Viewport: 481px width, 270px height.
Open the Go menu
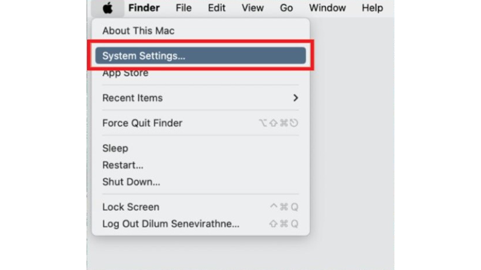click(x=286, y=8)
